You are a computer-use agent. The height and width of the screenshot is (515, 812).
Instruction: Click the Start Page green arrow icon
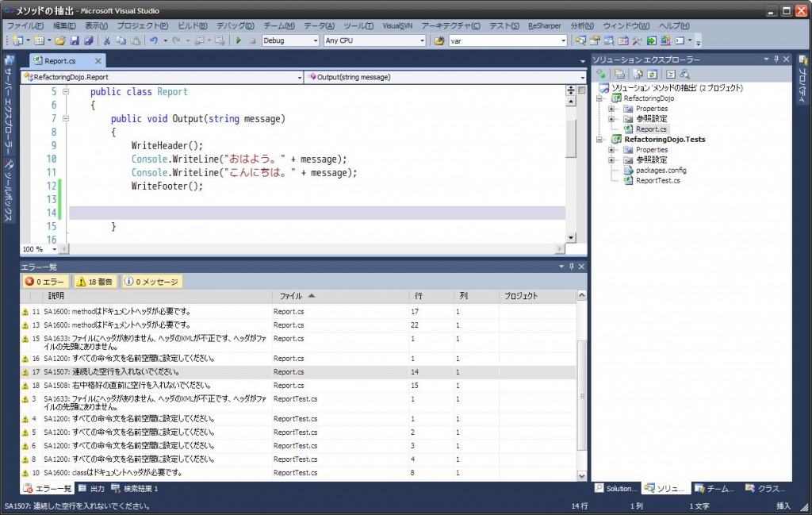point(652,40)
